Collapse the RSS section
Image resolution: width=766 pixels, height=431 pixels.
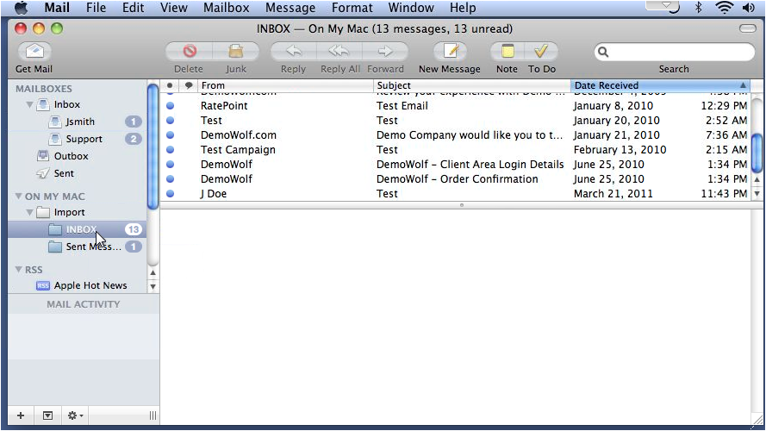18,269
